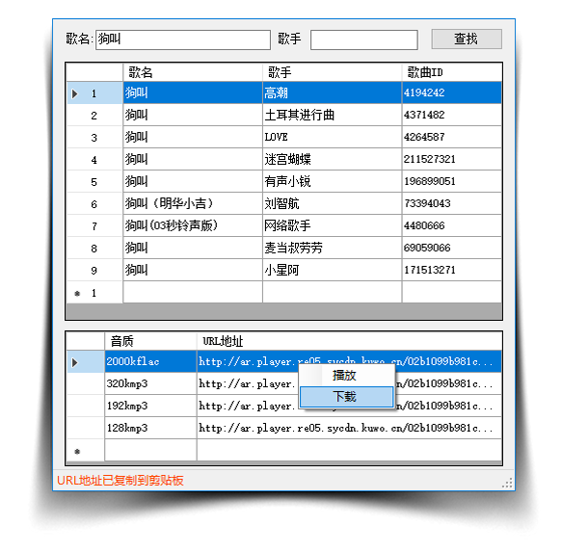Viewport: 562px width, 552px height.
Task: Click song ID 4371482
Action: coord(451,116)
